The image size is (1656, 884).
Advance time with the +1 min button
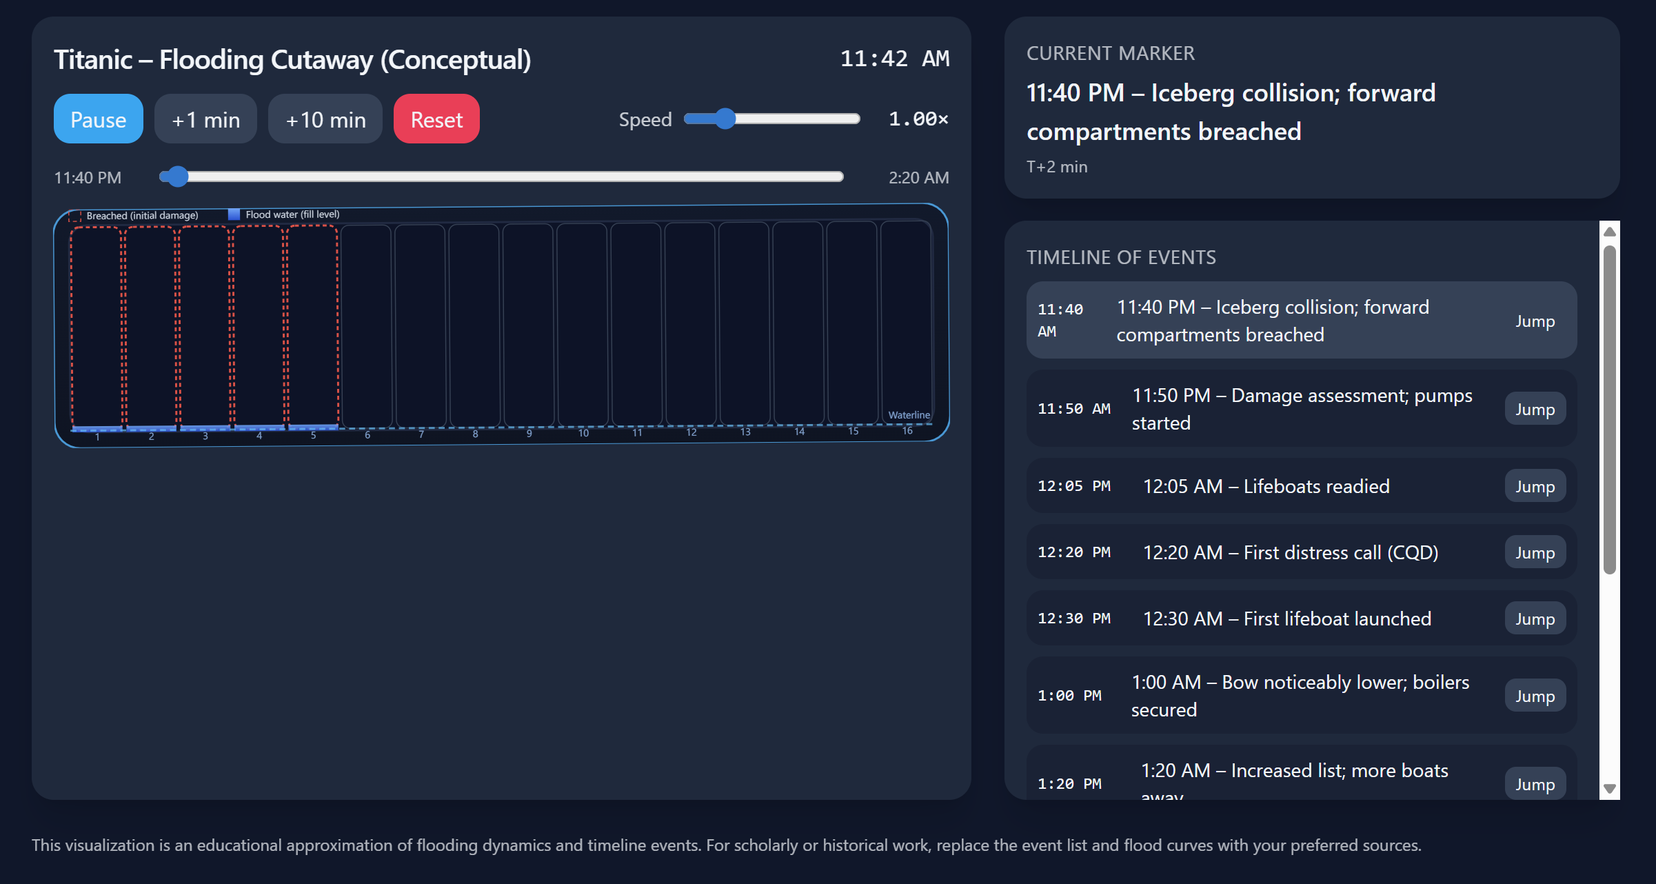click(x=205, y=119)
